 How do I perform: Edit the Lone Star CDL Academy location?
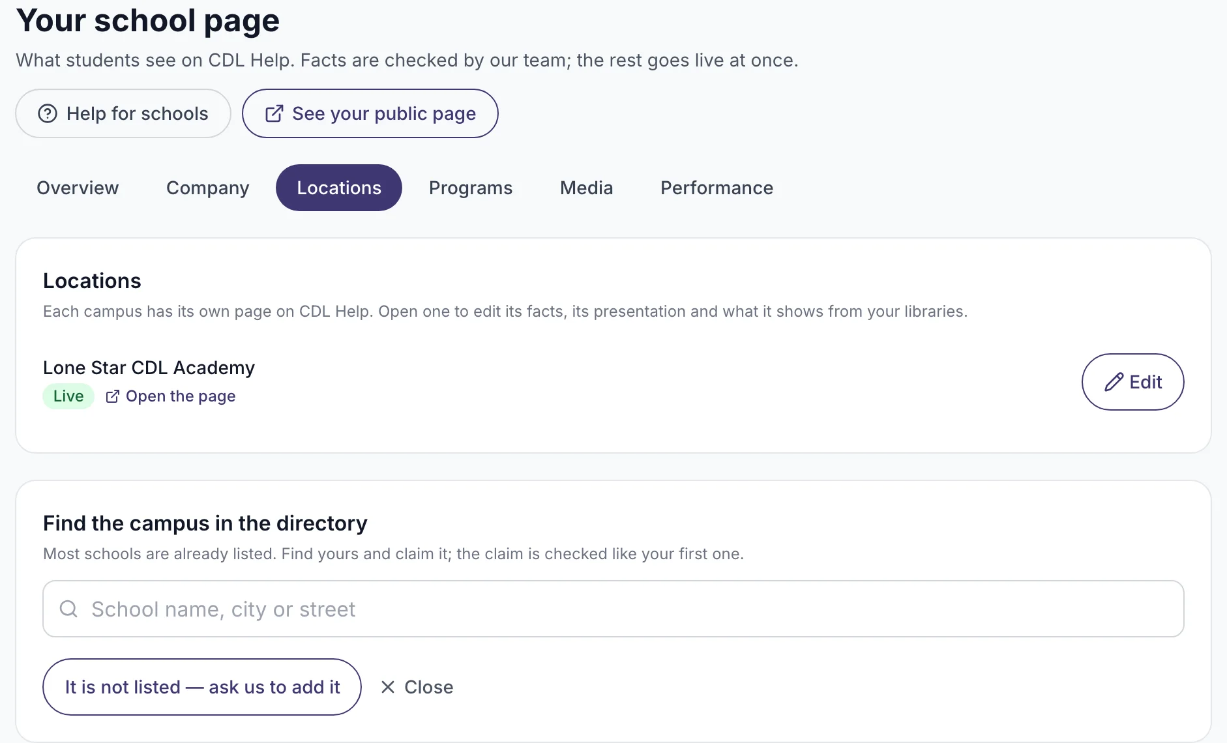[x=1133, y=382]
